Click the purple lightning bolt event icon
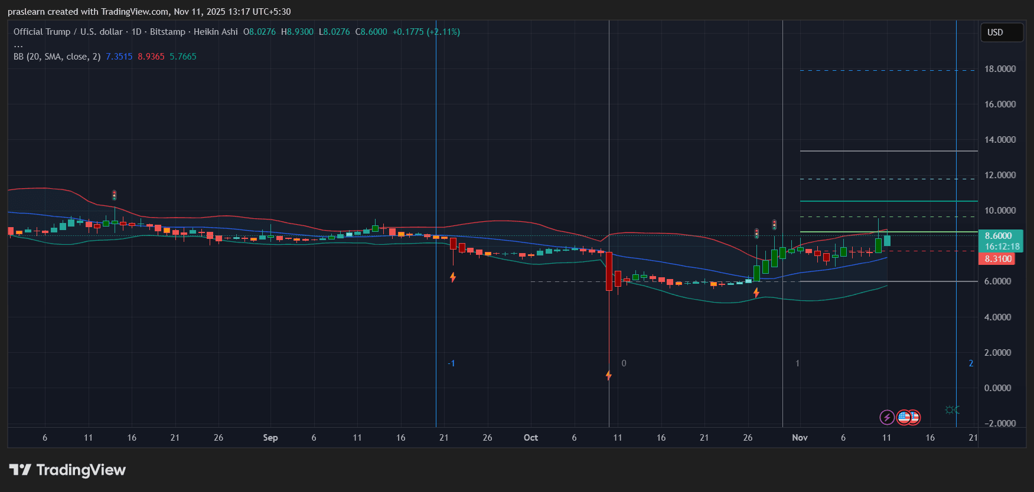Viewport: 1034px width, 492px height. coord(886,418)
